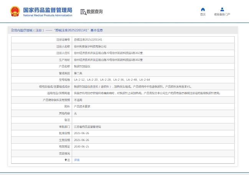Image resolution: width=249 pixels, height=175 pixels.
Task: Click the 产品名称 value cell
Action: [82, 66]
